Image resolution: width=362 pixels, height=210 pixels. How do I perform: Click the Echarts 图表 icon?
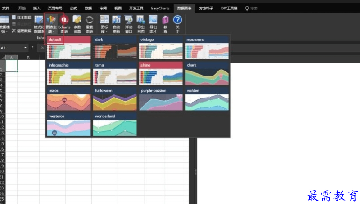[64, 24]
